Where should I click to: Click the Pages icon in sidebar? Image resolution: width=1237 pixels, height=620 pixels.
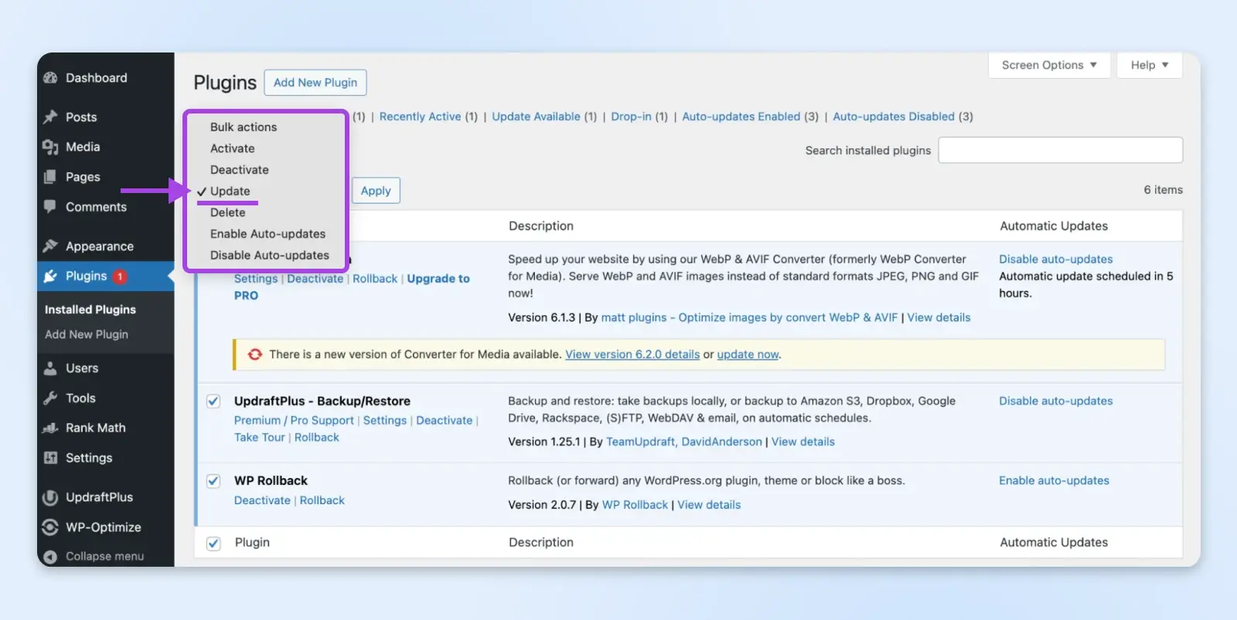(51, 177)
